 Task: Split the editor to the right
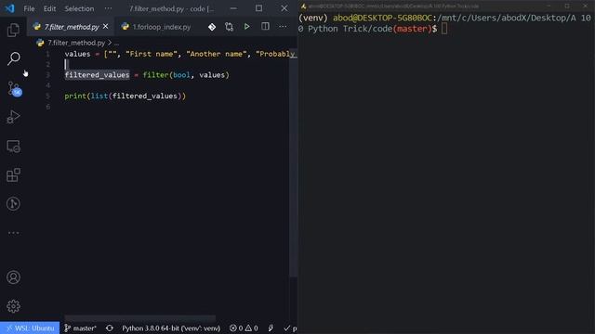pyautogui.click(x=265, y=27)
